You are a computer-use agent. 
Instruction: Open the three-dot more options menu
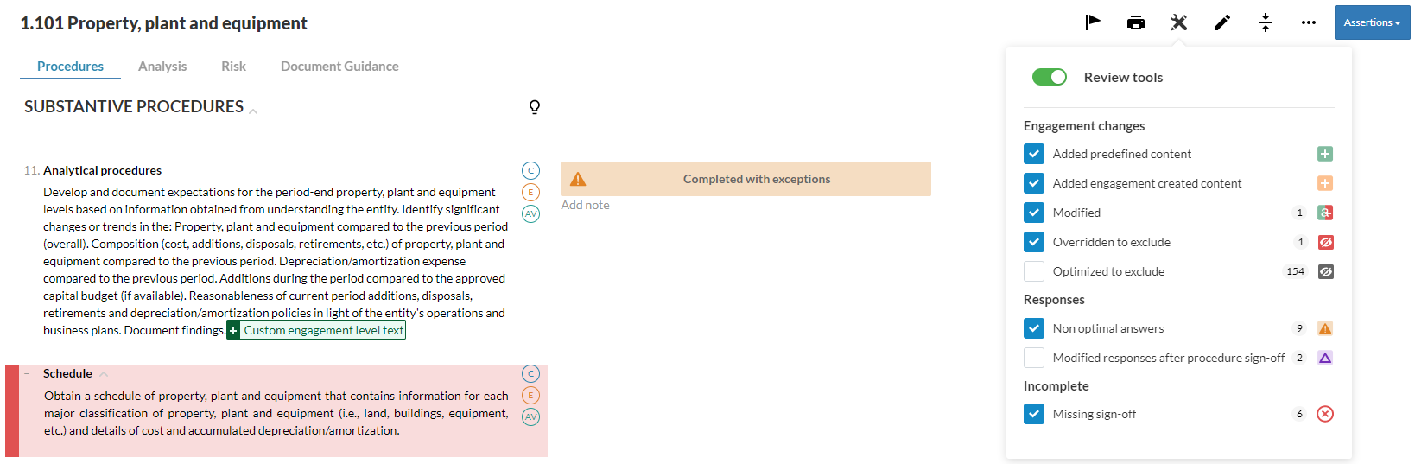click(x=1309, y=22)
